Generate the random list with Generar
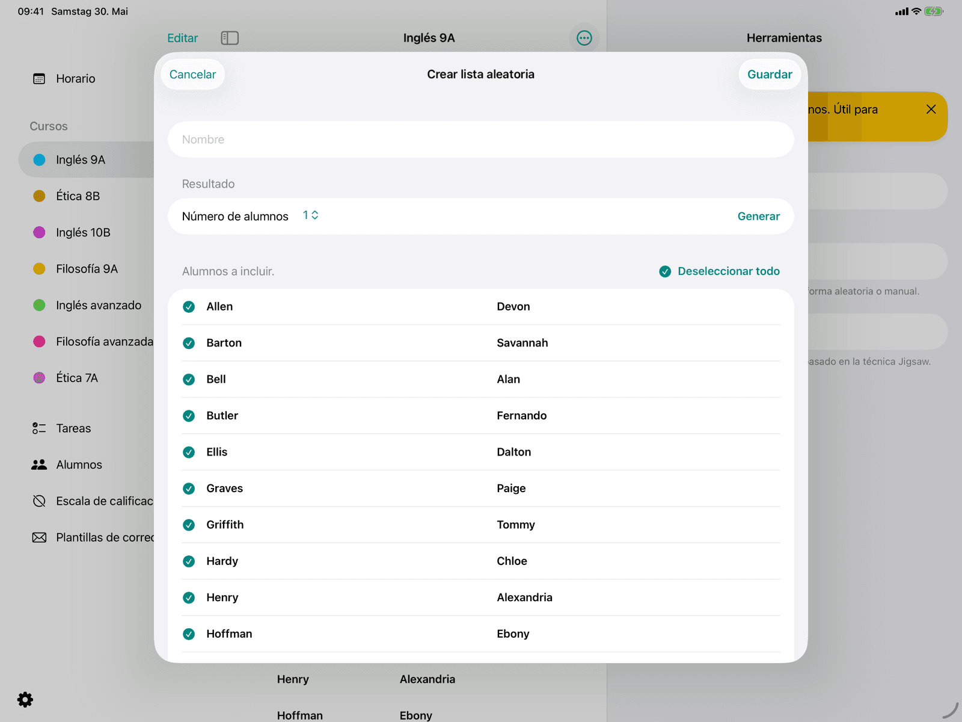The image size is (962, 722). tap(758, 217)
